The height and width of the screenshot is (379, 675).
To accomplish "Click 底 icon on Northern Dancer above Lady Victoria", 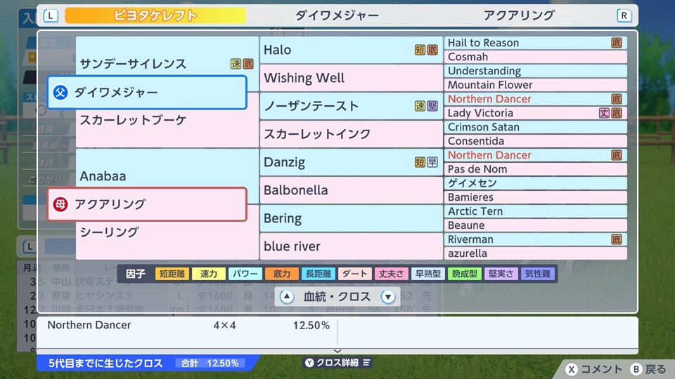I will pyautogui.click(x=617, y=99).
